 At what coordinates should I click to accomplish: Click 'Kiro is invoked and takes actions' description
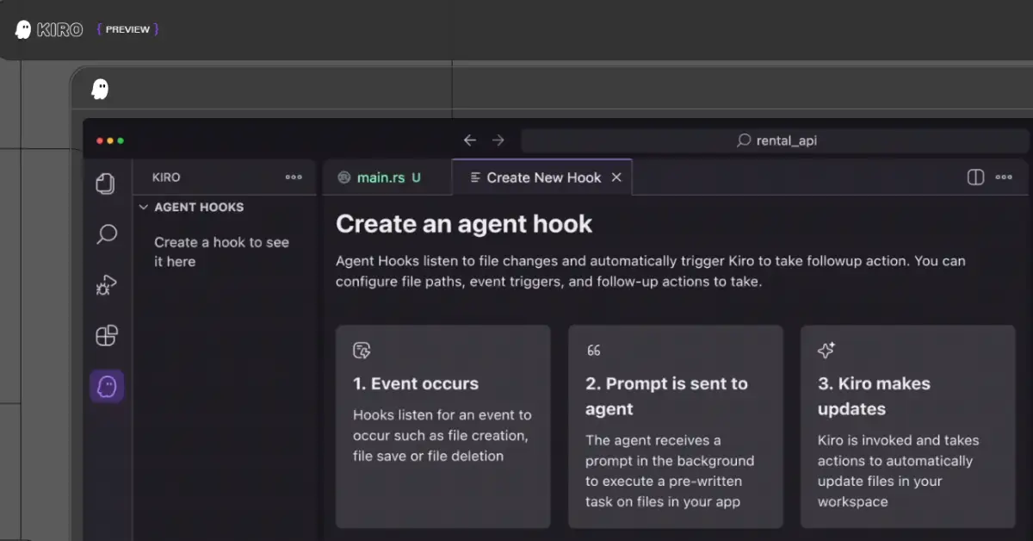[898, 471]
